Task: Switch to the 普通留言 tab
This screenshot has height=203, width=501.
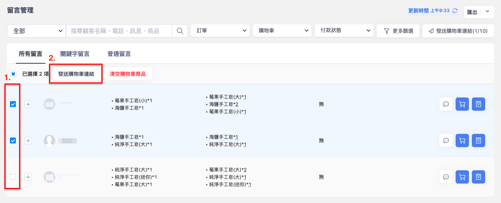Action: tap(119, 54)
